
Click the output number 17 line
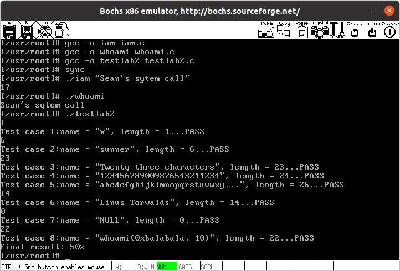[x=5, y=87]
